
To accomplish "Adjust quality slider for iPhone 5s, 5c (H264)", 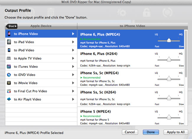I will 169,98.
